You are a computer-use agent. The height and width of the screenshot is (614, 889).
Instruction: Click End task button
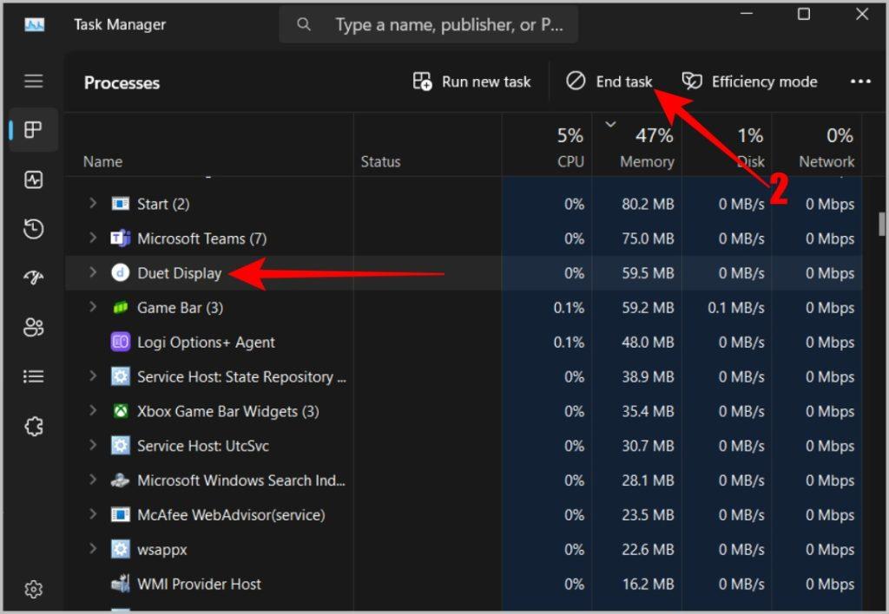coord(609,82)
